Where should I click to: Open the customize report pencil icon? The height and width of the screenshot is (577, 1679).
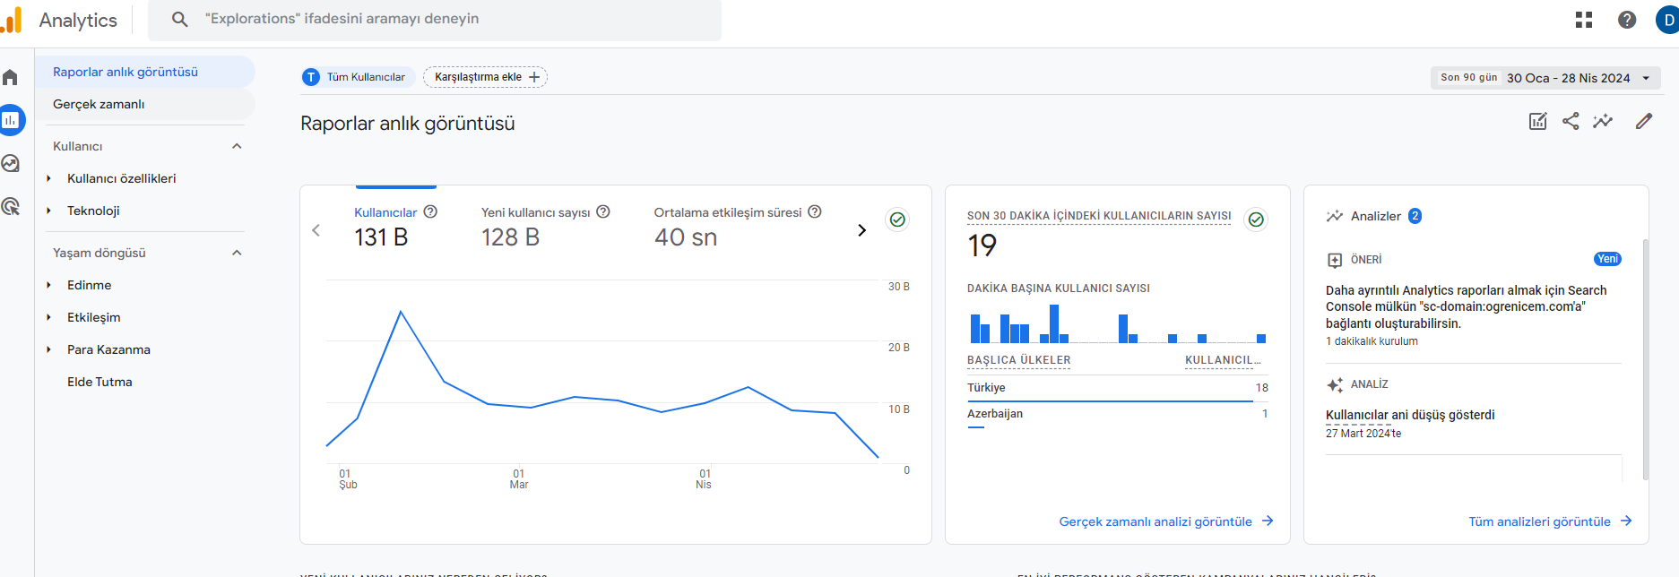pyautogui.click(x=1643, y=121)
